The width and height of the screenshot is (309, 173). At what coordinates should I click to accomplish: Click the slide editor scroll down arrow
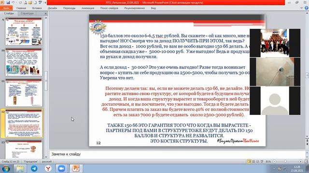pyautogui.click(x=307, y=136)
